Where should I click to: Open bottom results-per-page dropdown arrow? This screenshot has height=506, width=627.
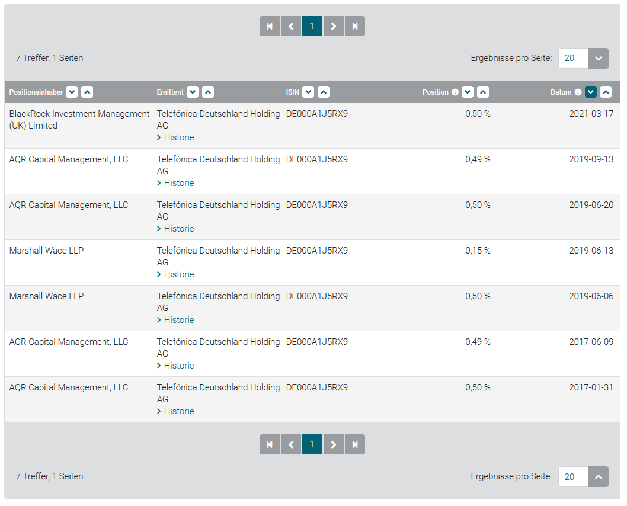click(598, 477)
